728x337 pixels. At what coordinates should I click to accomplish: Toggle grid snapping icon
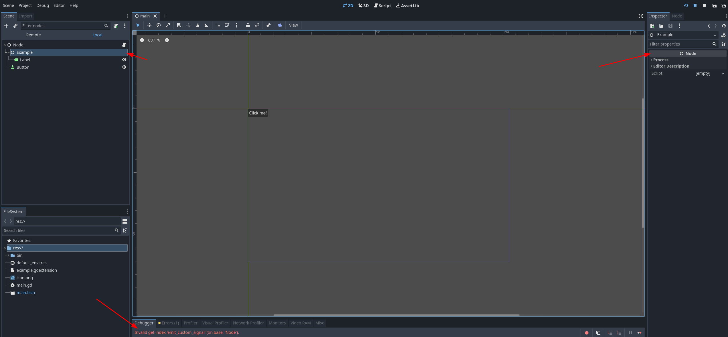click(227, 25)
